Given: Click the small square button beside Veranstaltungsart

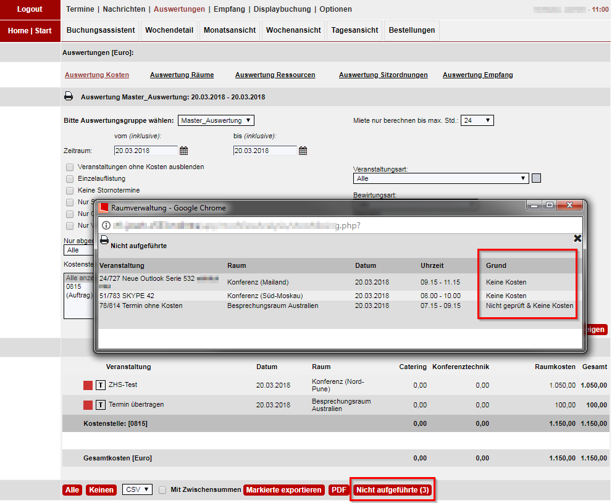Looking at the screenshot, I should coord(537,178).
